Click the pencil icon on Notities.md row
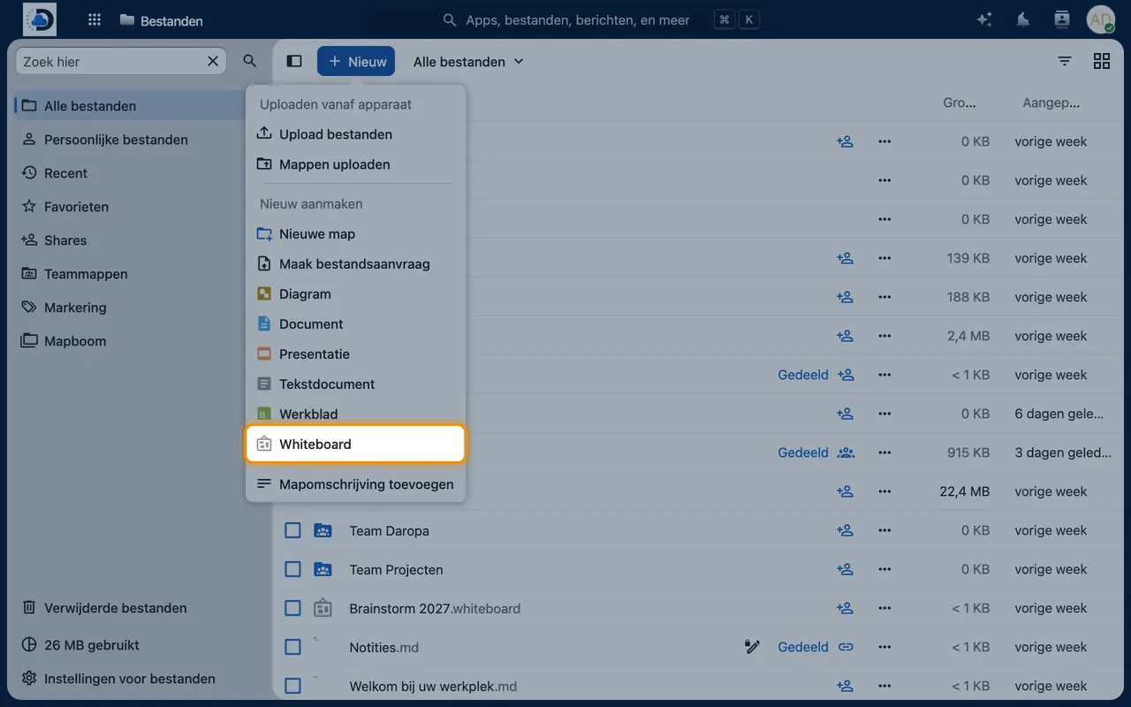This screenshot has width=1131, height=707. (x=752, y=647)
